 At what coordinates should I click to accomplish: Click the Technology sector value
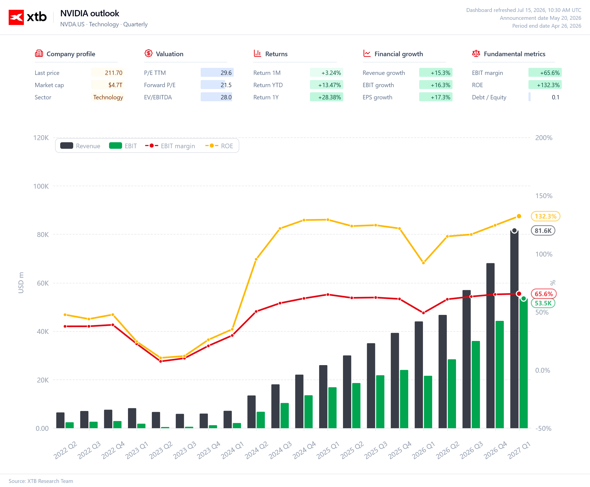pos(108,97)
